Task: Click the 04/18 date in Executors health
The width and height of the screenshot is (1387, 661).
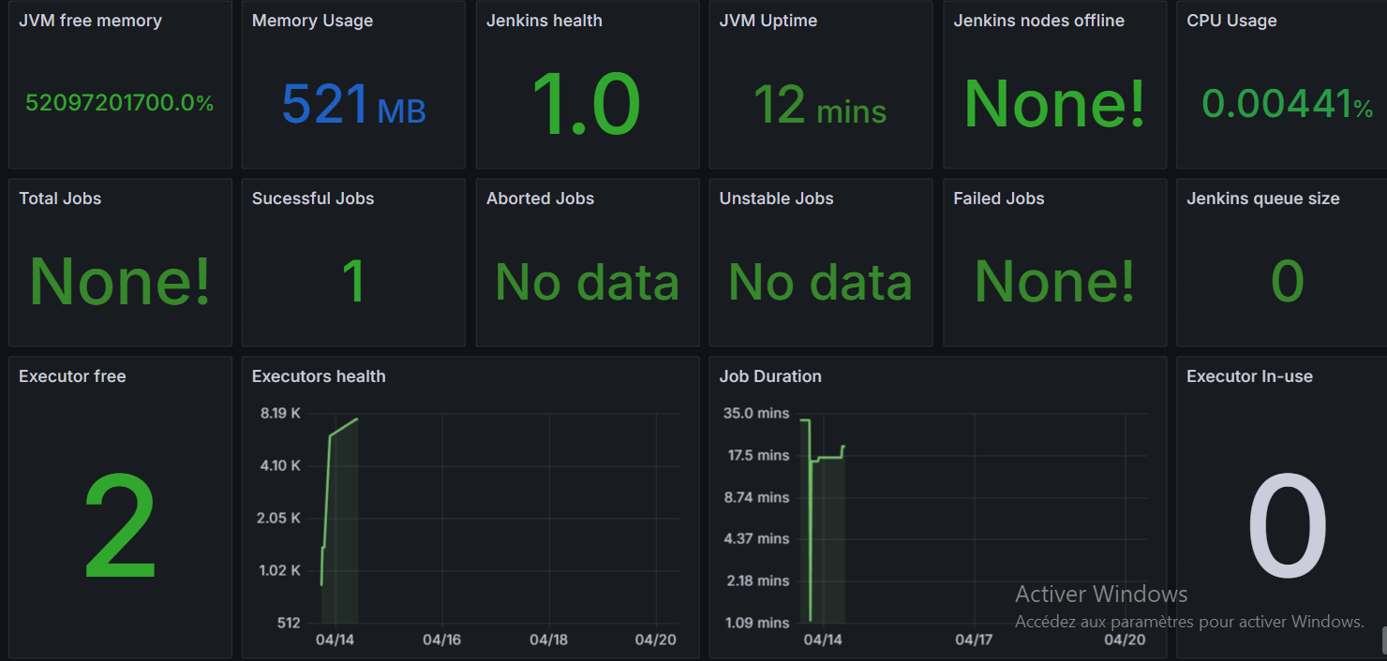Action: click(548, 640)
